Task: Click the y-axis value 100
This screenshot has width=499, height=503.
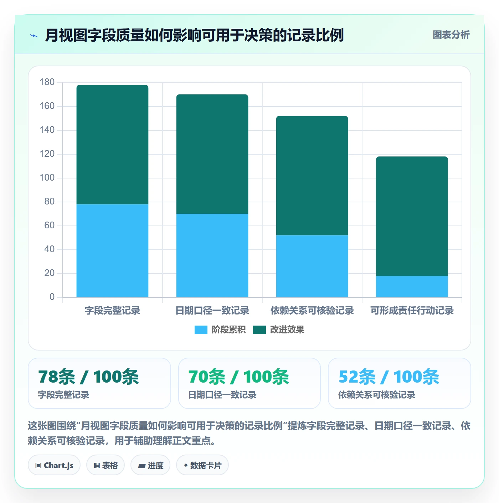Action: pos(47,178)
